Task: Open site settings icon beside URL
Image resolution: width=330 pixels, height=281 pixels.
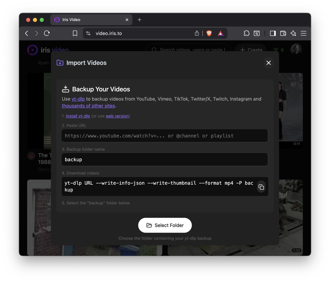Action: (x=88, y=33)
